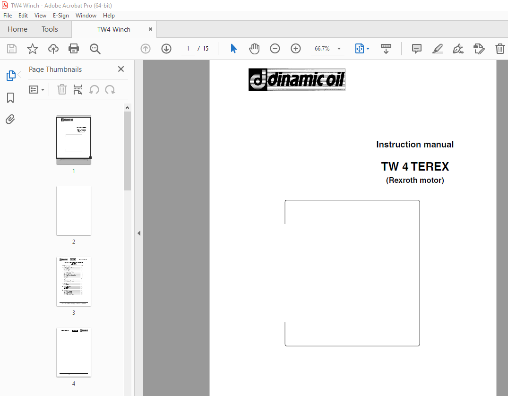Rotate pages clockwise icon

(x=110, y=89)
